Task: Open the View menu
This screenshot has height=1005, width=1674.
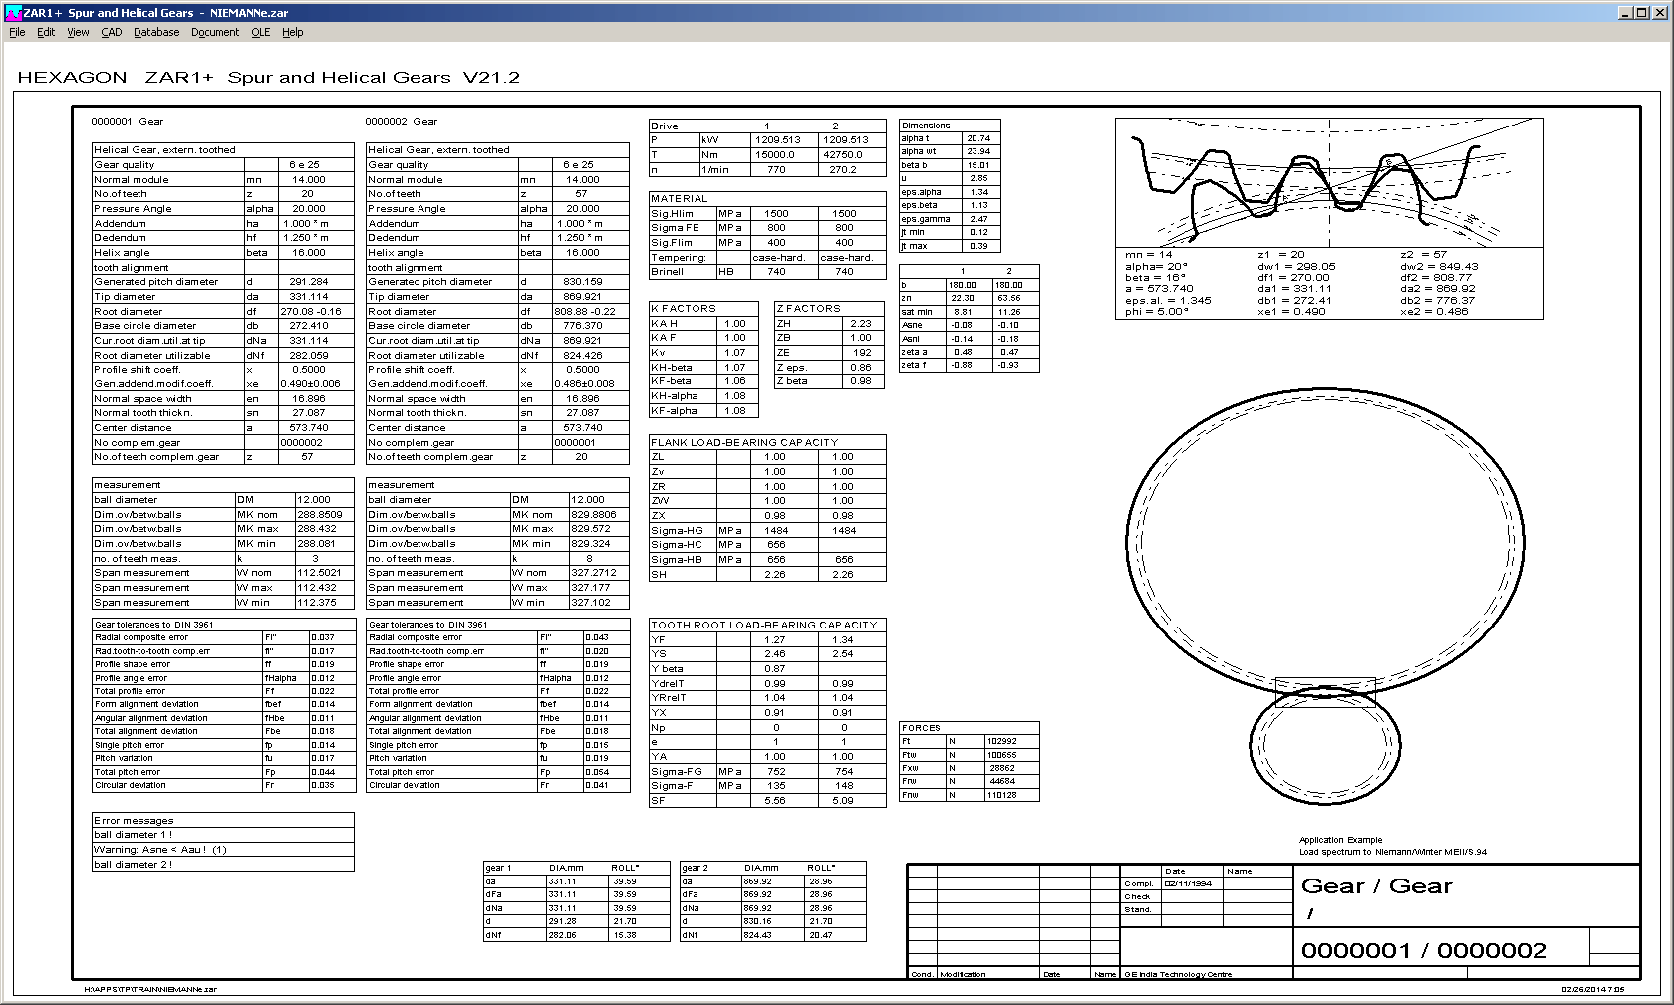Action: pos(78,32)
